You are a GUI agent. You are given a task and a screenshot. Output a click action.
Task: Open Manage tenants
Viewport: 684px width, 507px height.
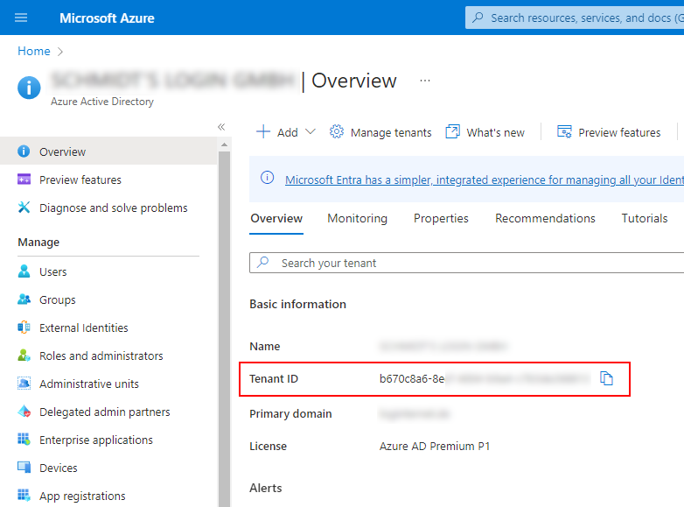[x=391, y=132]
